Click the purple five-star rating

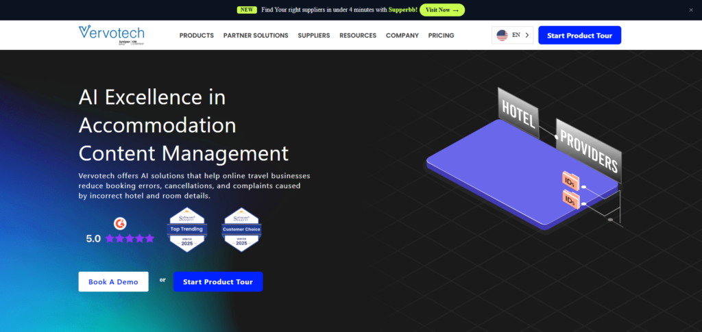tap(130, 239)
